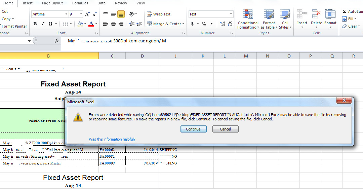Expand the Name Box dropdown arrow
Screen dimensions: 363x189
tap(29, 41)
